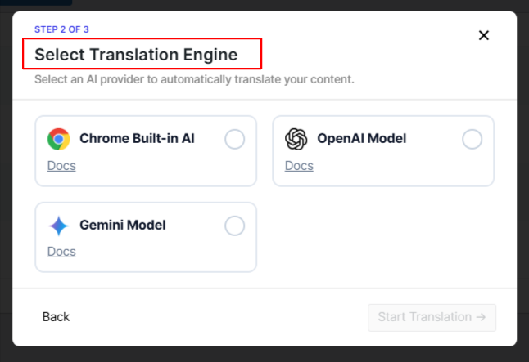Click the Select Translation Engine heading
Viewport: 529px width, 362px height.
click(136, 55)
